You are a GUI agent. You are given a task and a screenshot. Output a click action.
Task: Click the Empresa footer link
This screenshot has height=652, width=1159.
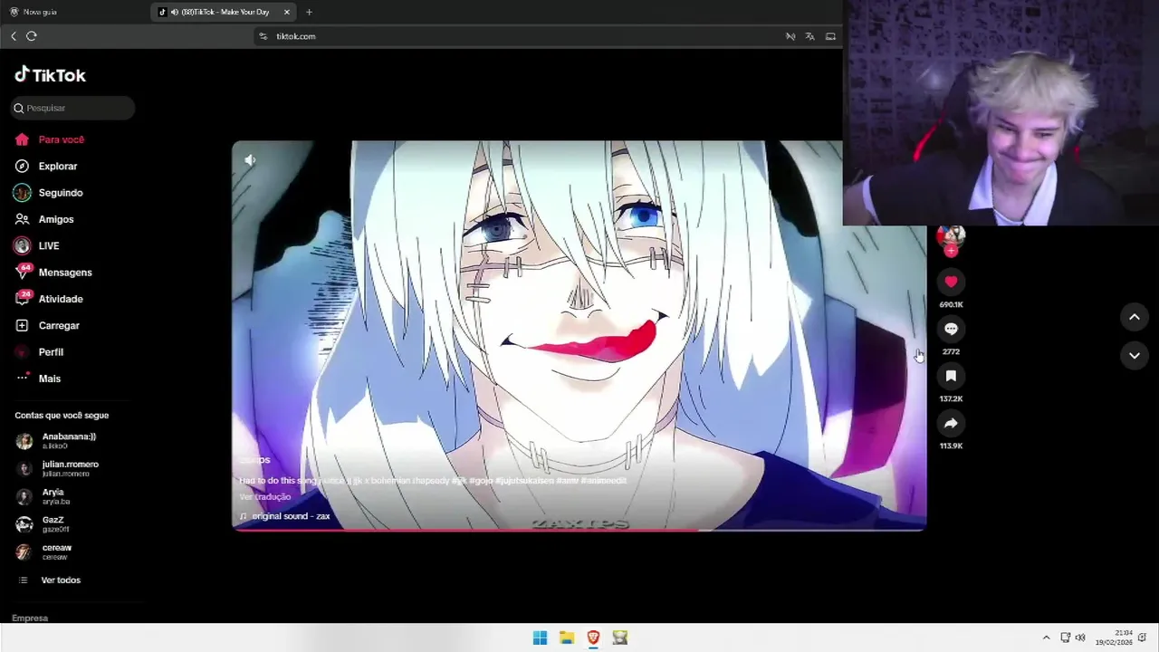click(x=30, y=618)
